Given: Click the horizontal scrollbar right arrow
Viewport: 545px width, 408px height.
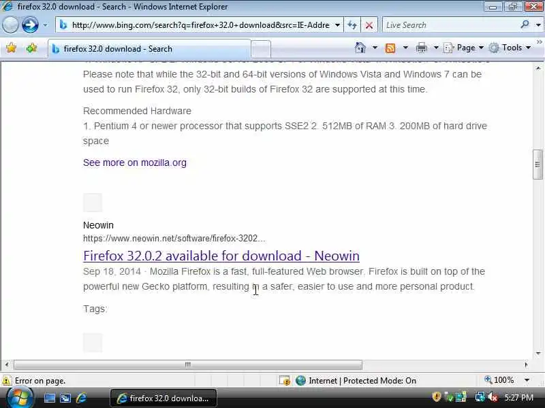Looking at the screenshot, I should pyautogui.click(x=526, y=364).
